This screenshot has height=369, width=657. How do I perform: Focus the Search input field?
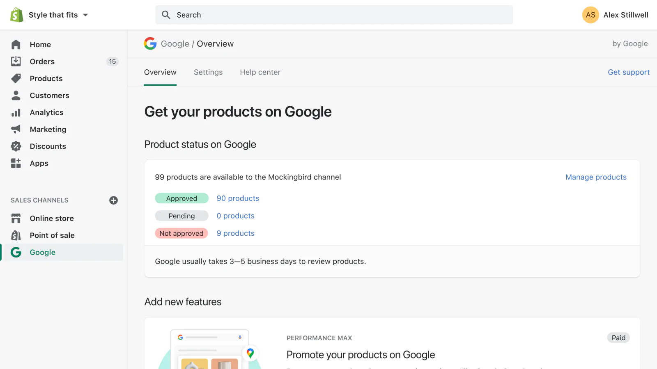point(334,15)
